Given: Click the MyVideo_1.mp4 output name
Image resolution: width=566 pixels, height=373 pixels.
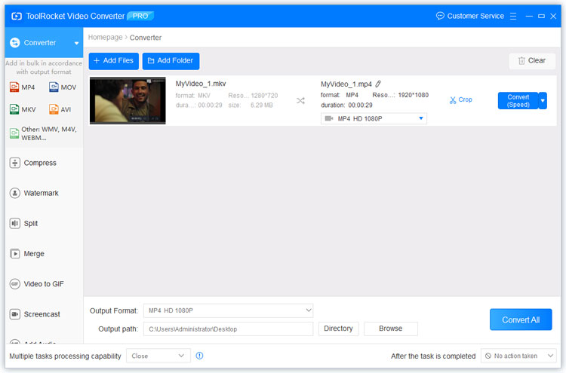Looking at the screenshot, I should [346, 84].
